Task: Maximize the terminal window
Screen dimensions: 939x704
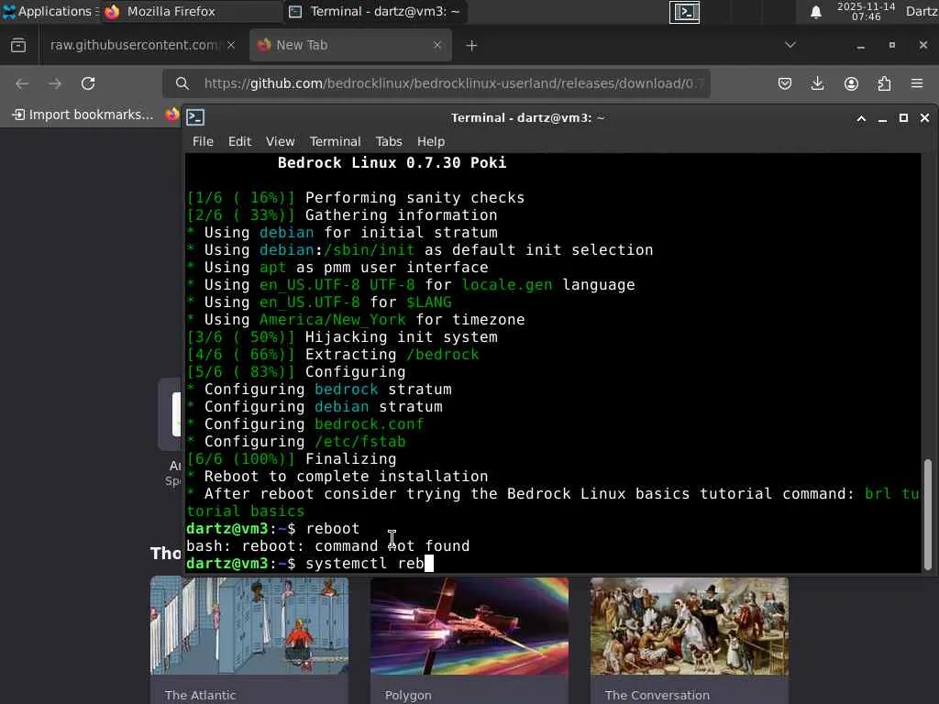Action: 903,118
